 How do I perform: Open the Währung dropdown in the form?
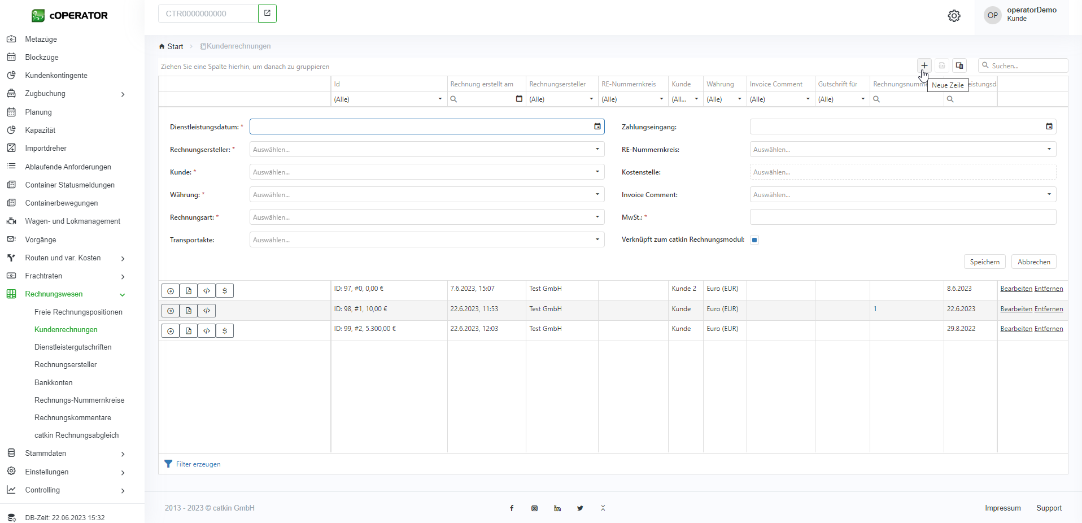426,195
